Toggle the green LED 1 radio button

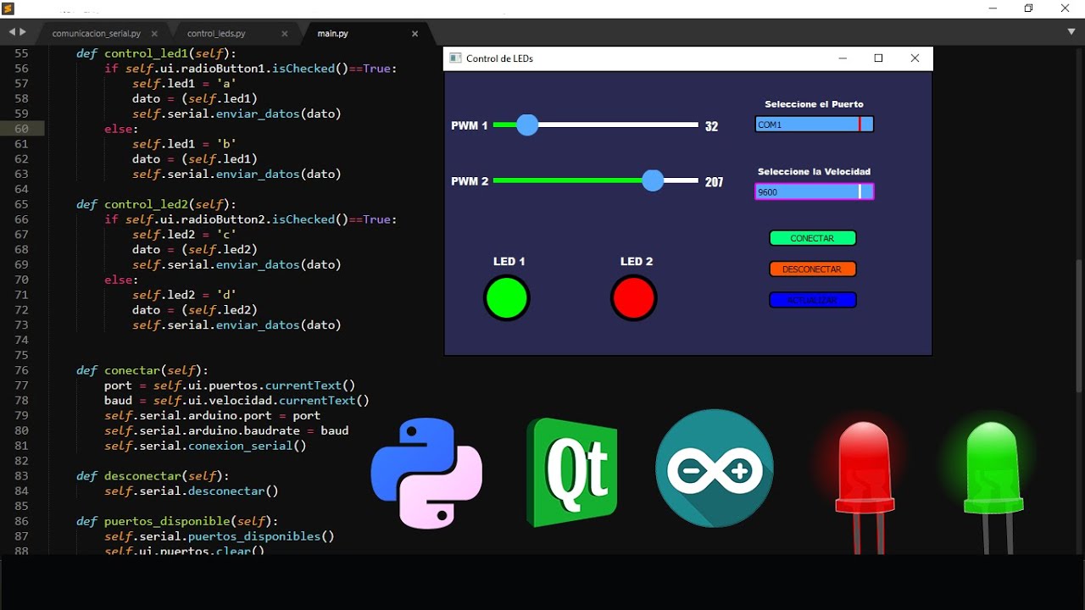click(x=507, y=298)
